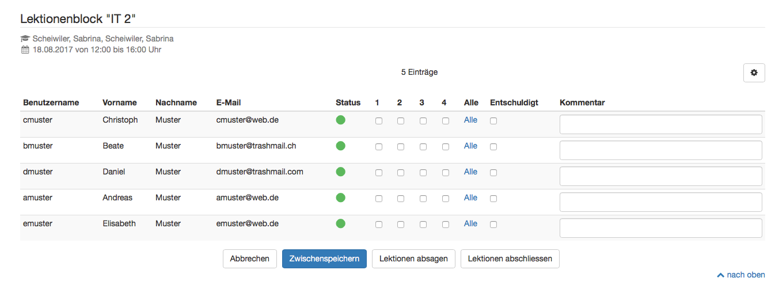Viewport: 775px width, 285px height.
Task: Tick lesson 4 checkbox for Andreas
Action: (446, 199)
